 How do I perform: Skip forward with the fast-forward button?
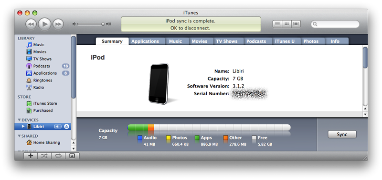(x=58, y=24)
